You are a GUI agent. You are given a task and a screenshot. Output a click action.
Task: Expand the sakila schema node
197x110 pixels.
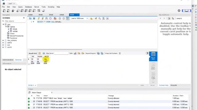[3, 43]
